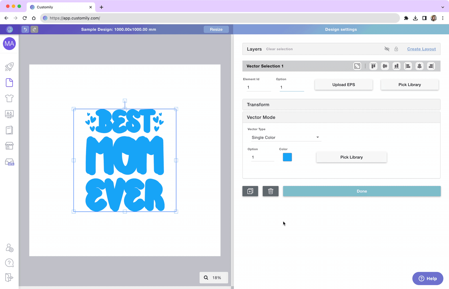449x289 pixels.
Task: Align selection to bottom edge
Action: 396,66
